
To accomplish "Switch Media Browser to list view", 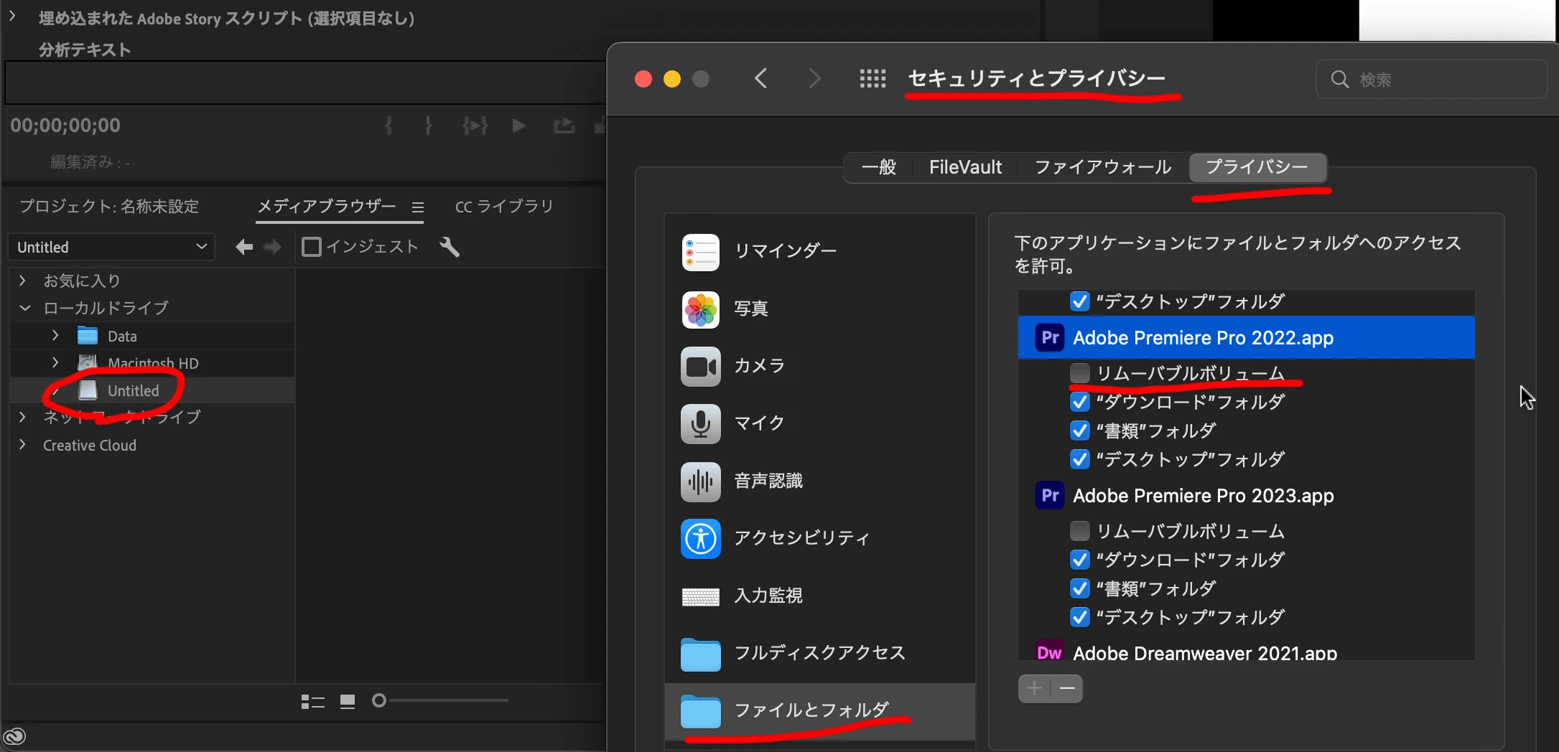I will pyautogui.click(x=313, y=701).
